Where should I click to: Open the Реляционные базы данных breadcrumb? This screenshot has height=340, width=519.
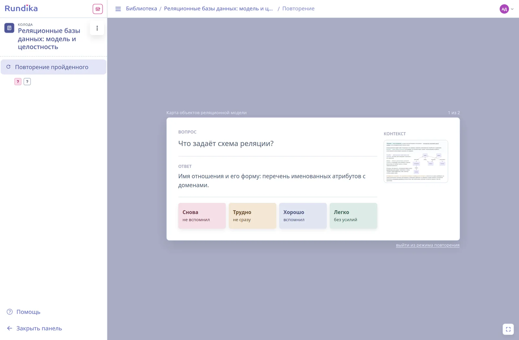(218, 8)
